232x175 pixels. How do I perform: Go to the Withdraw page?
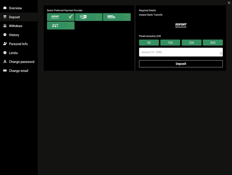tap(19, 26)
